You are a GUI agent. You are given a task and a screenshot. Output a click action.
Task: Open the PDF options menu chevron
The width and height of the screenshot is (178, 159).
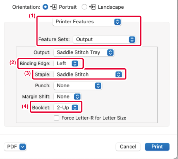(x=23, y=147)
